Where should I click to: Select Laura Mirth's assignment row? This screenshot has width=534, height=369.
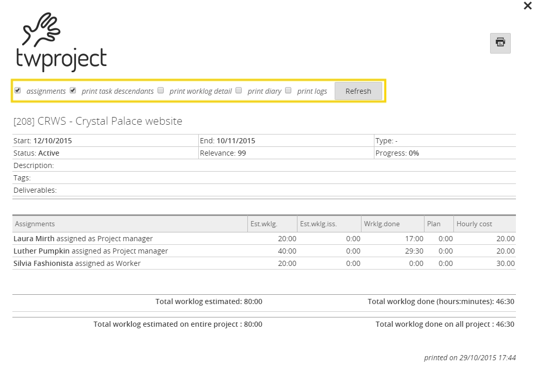pos(83,239)
